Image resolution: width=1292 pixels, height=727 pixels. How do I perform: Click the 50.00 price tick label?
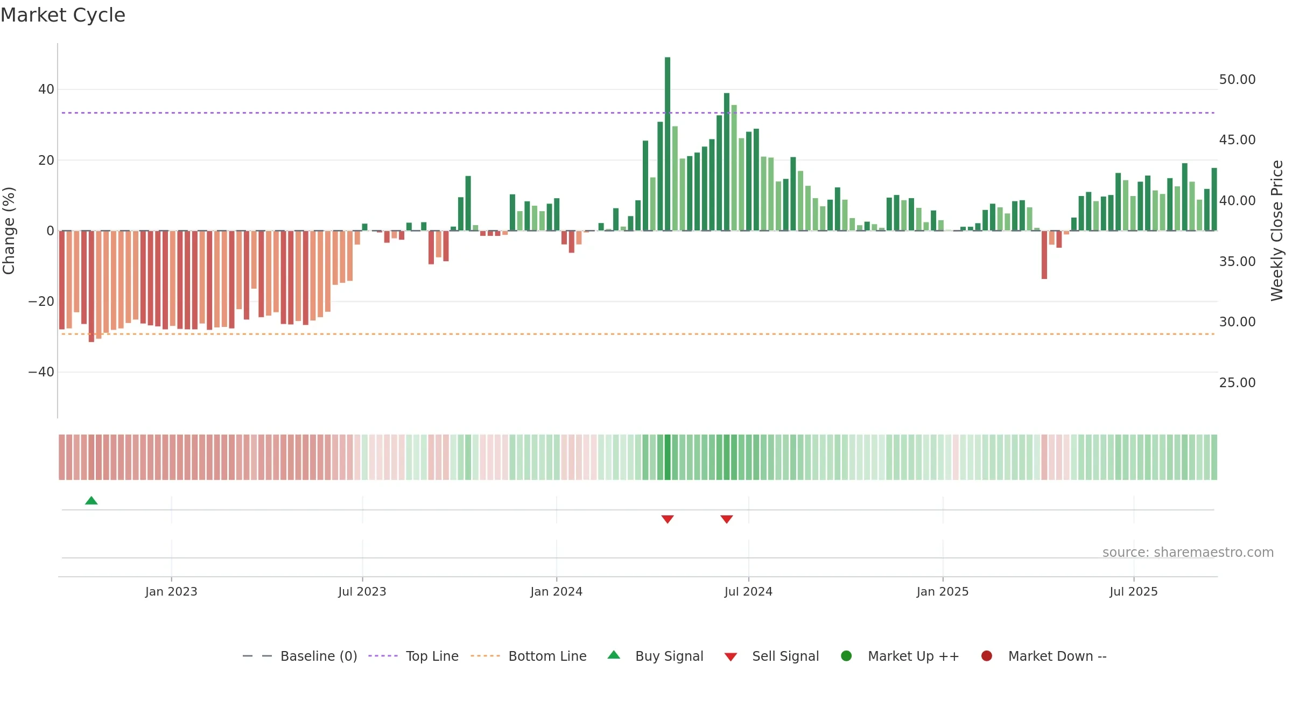coord(1237,80)
